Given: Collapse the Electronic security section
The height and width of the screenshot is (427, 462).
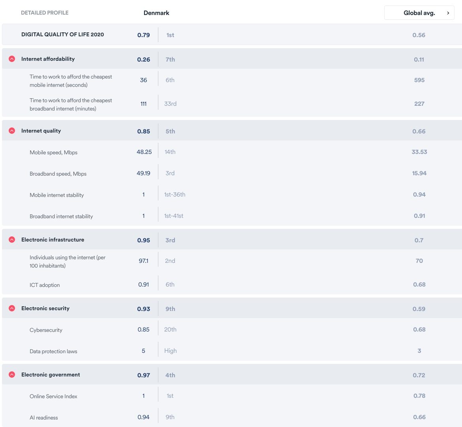Looking at the screenshot, I should (x=12, y=308).
